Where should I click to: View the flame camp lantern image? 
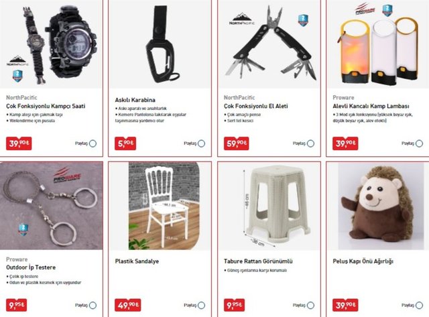click(x=378, y=44)
